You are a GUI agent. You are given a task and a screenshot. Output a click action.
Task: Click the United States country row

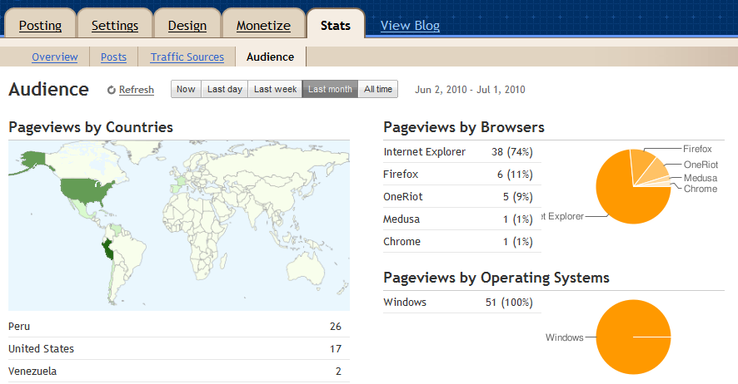[x=179, y=349]
